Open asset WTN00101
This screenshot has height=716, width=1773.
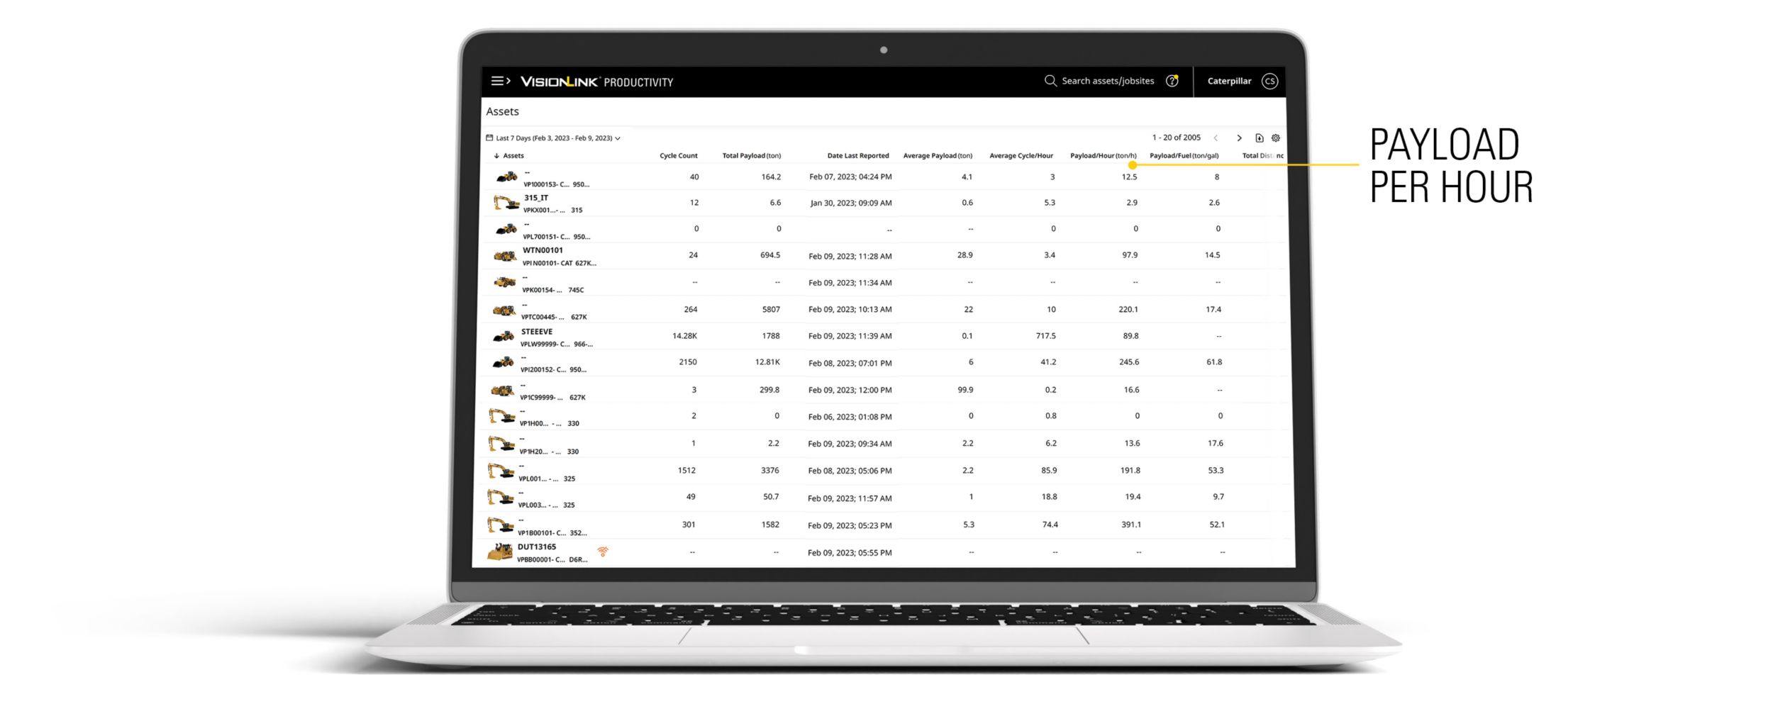(x=543, y=250)
